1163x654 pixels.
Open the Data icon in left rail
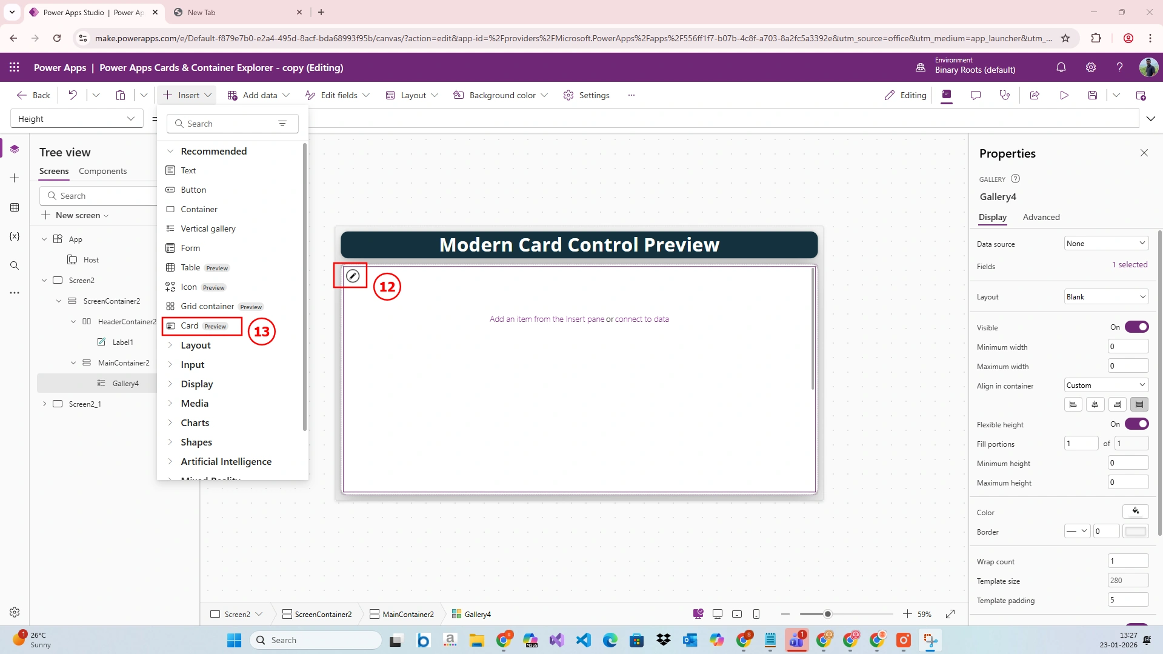15,207
